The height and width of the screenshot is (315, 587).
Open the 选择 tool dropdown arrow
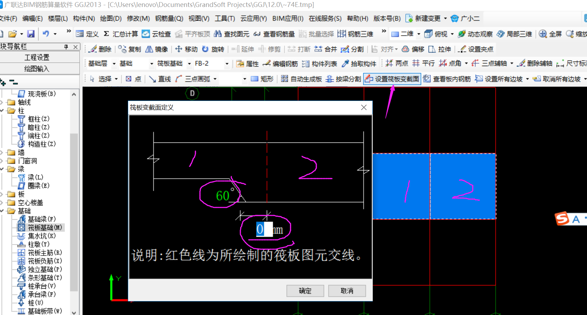pos(116,79)
